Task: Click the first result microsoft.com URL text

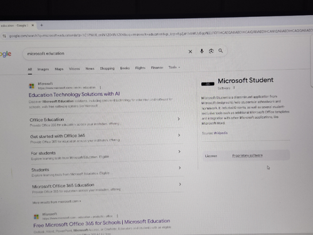Action: pos(66,87)
